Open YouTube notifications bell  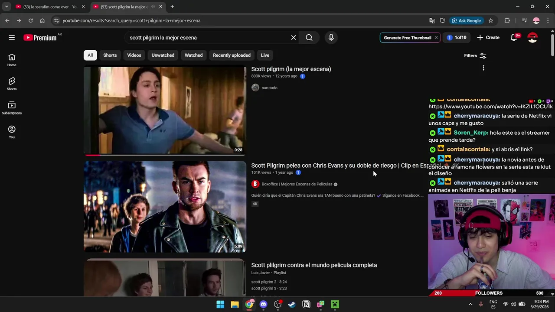coord(514,38)
